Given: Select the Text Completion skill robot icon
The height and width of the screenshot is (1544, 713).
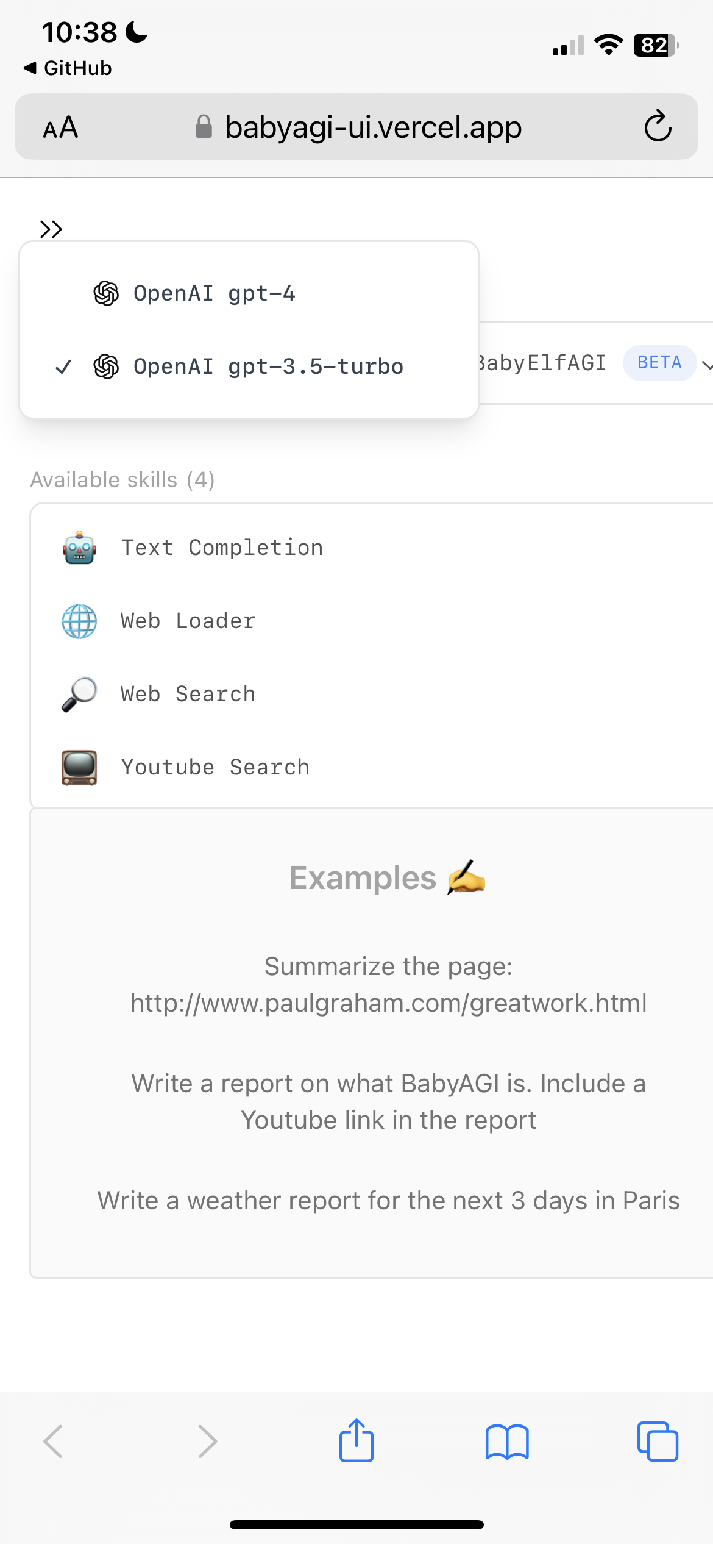Looking at the screenshot, I should (78, 547).
